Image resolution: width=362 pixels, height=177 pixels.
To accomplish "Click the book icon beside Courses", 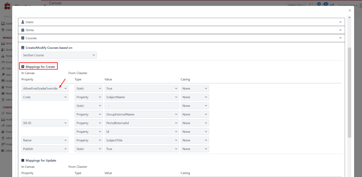I will click(23, 38).
